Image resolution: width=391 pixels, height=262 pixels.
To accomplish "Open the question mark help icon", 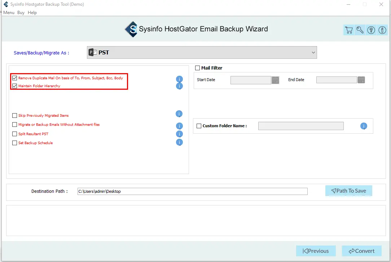I will [371, 30].
